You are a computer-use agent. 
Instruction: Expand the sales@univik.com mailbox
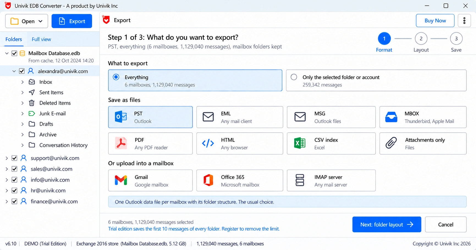click(x=7, y=169)
